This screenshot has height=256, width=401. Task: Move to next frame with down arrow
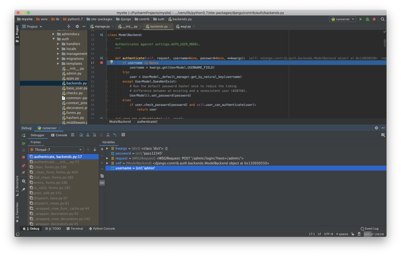[95, 150]
